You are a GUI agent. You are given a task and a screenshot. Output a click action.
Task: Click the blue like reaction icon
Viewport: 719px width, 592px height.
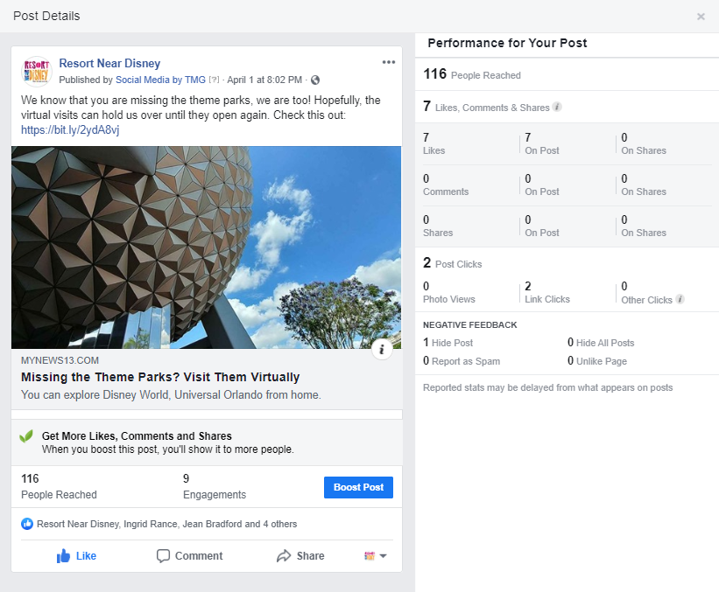pyautogui.click(x=27, y=524)
